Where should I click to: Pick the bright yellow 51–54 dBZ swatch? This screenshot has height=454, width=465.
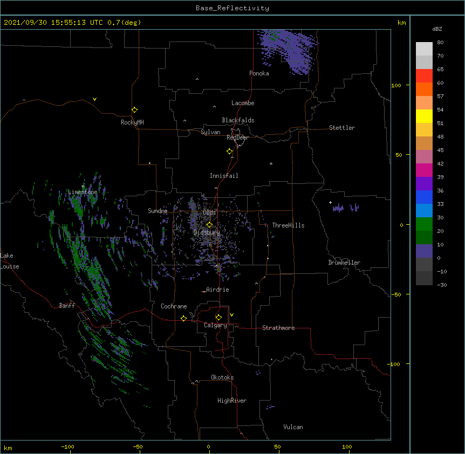[x=424, y=116]
